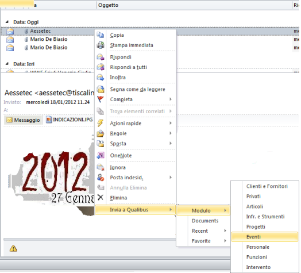Click the lightning bolt Azioni rapide icon

tap(101, 123)
